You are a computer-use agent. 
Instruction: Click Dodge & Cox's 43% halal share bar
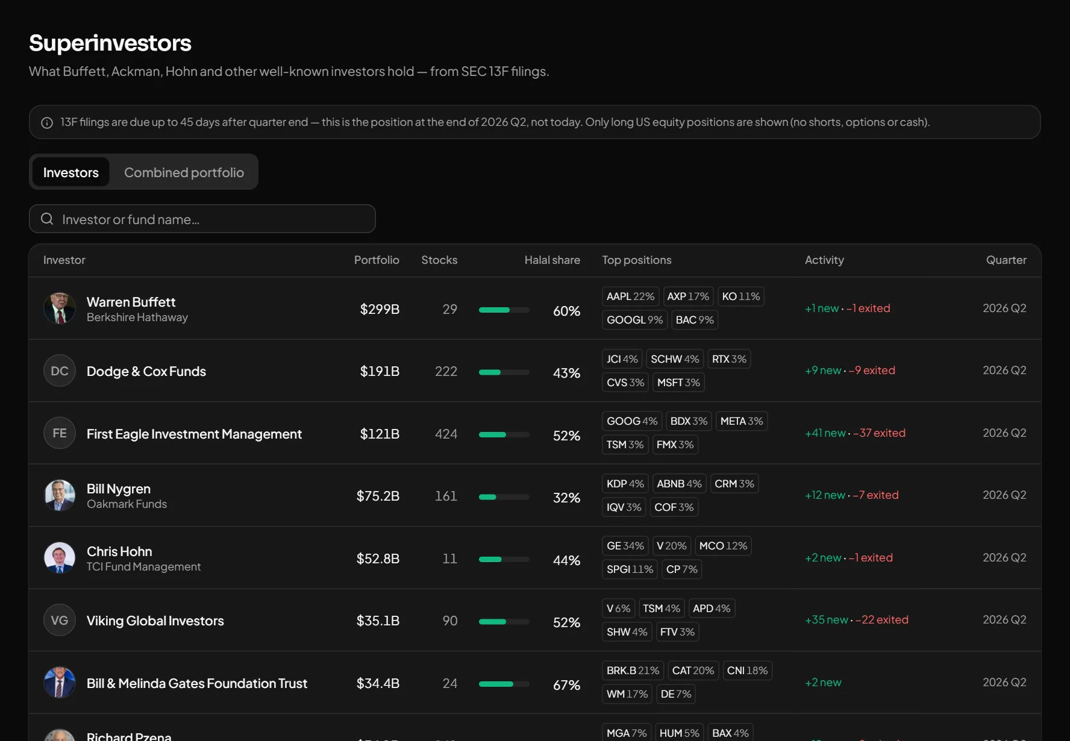[504, 372]
